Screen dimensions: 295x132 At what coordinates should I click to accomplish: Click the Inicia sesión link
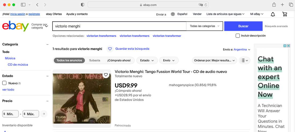point(18,14)
